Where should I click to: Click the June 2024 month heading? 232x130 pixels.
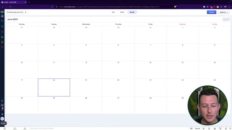[x=13, y=19]
